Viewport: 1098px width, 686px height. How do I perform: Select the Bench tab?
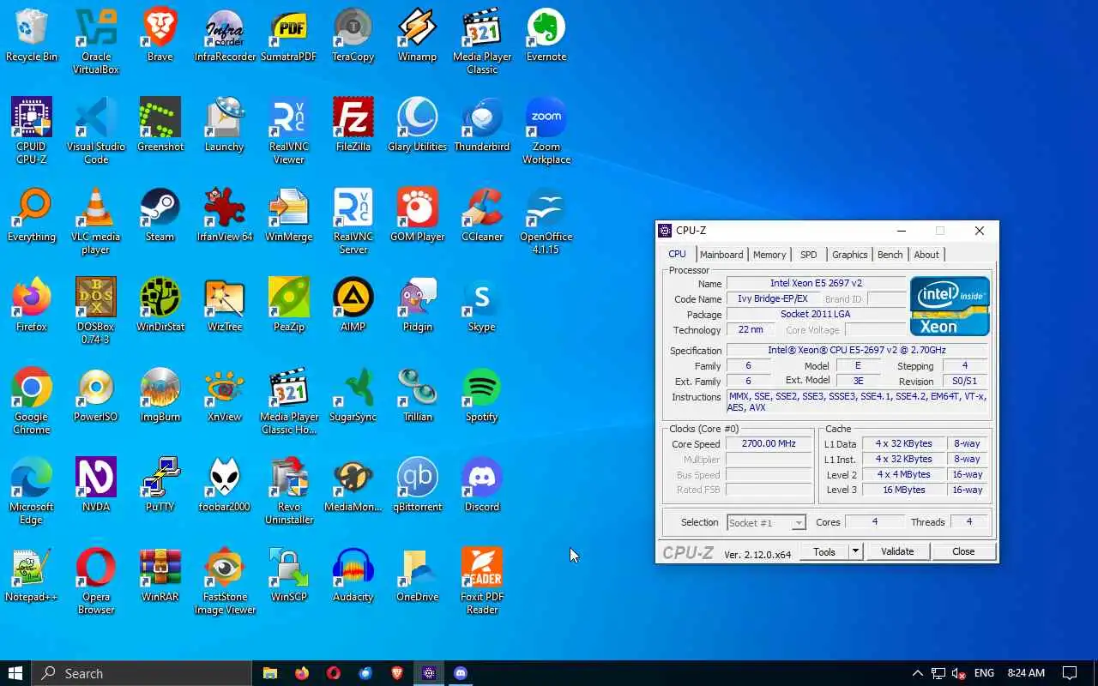click(890, 255)
